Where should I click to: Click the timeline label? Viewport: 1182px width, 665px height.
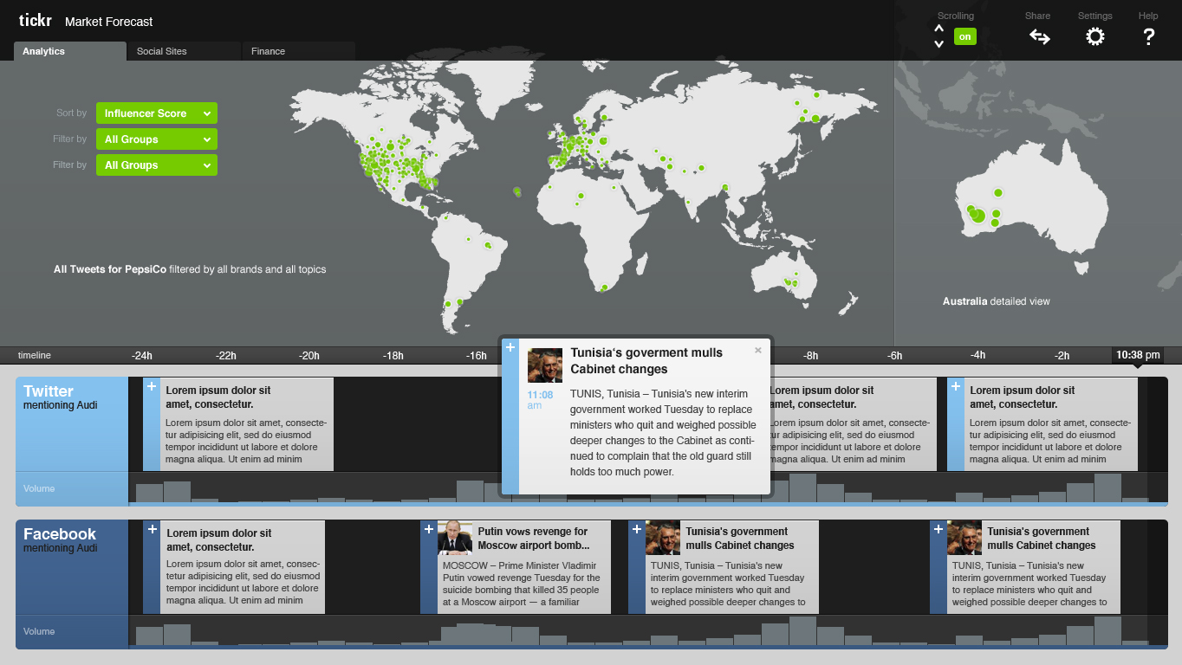tap(35, 355)
